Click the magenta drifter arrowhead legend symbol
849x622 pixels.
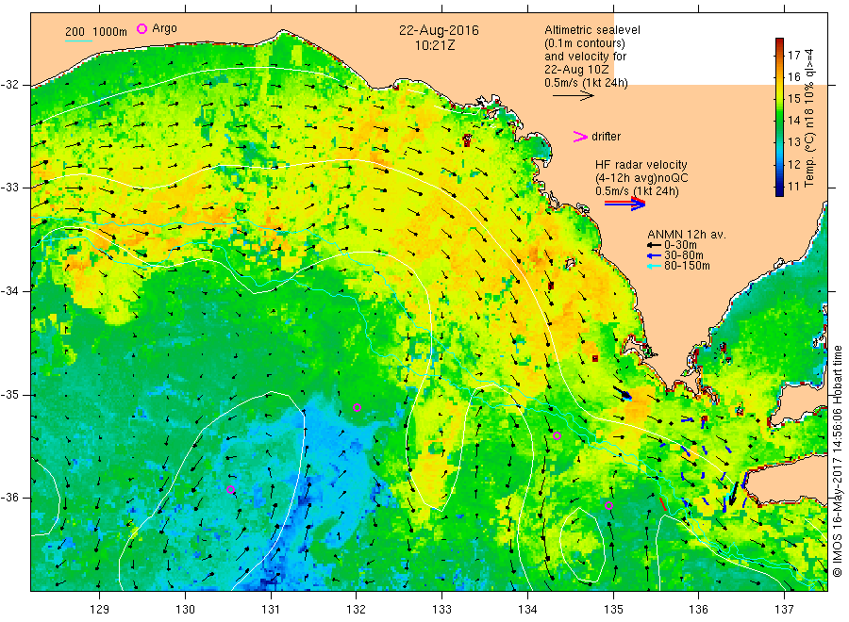point(580,137)
